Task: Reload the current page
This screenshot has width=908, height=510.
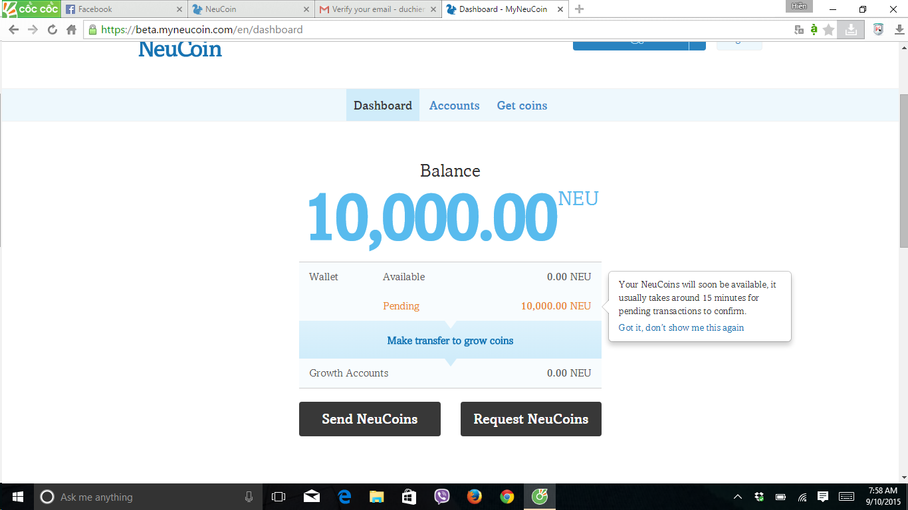Action: 53,30
